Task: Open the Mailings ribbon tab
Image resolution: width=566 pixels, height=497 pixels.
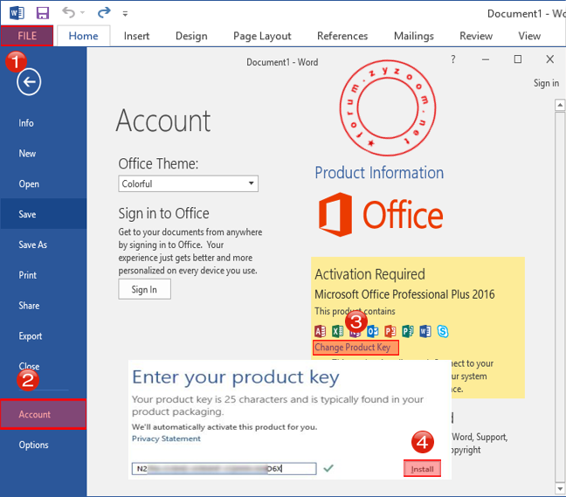Action: (x=414, y=36)
